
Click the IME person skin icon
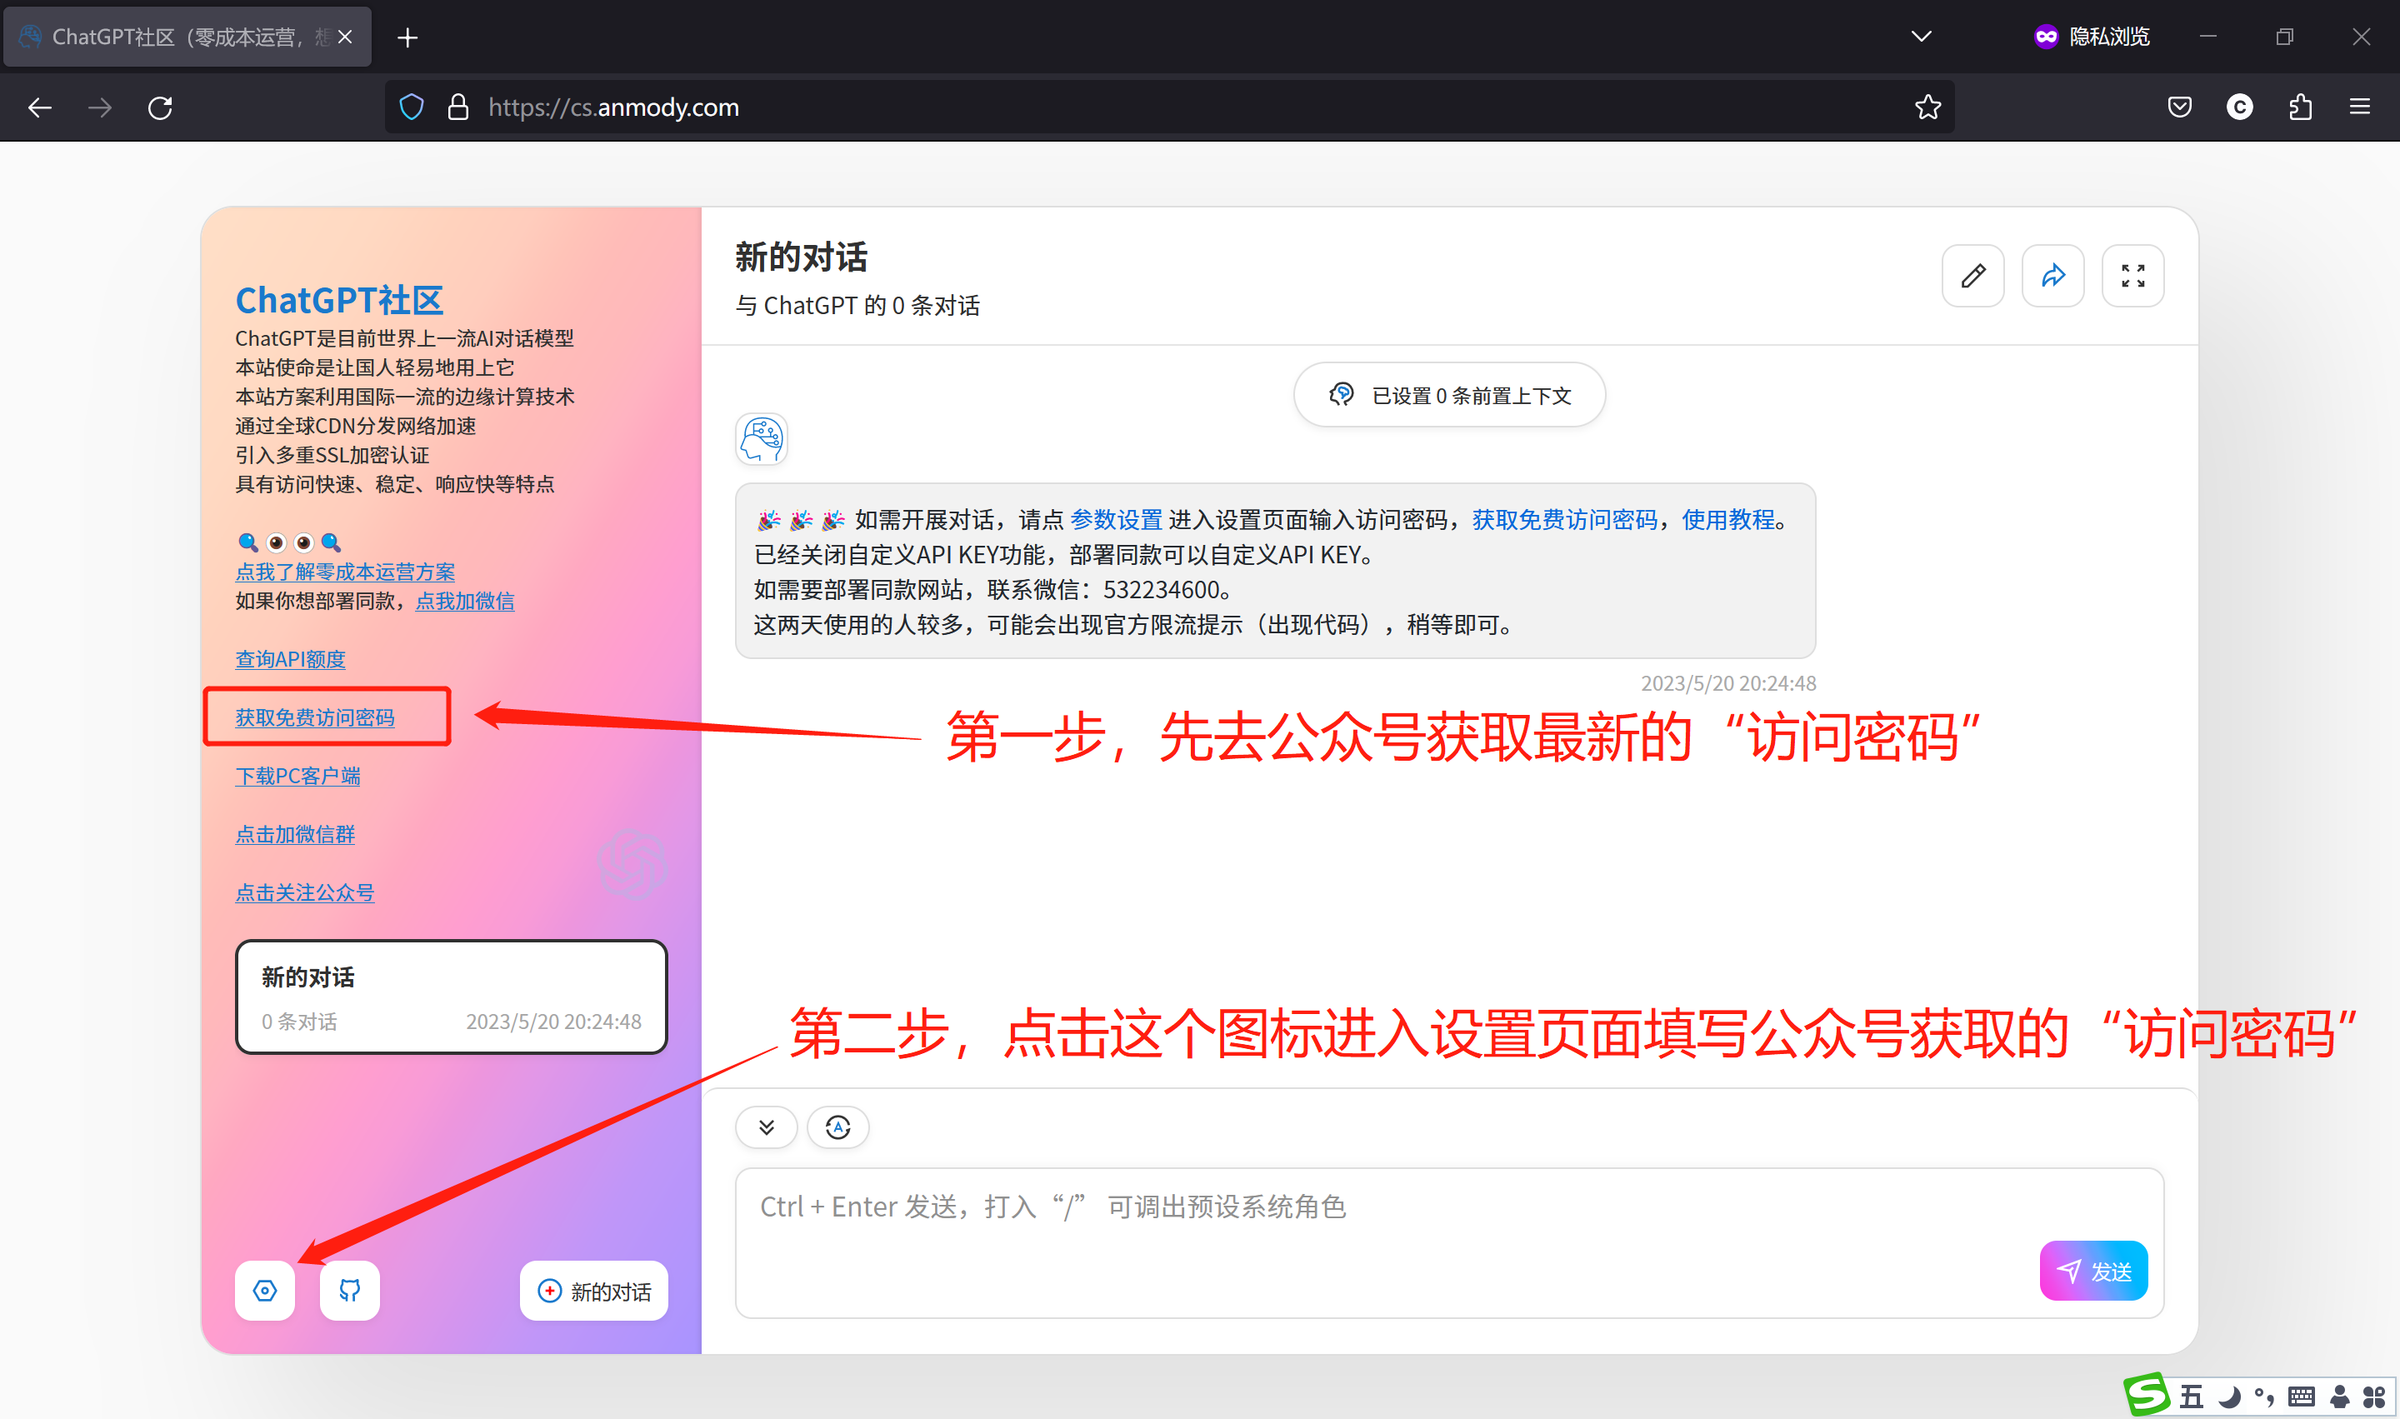tap(2339, 1397)
